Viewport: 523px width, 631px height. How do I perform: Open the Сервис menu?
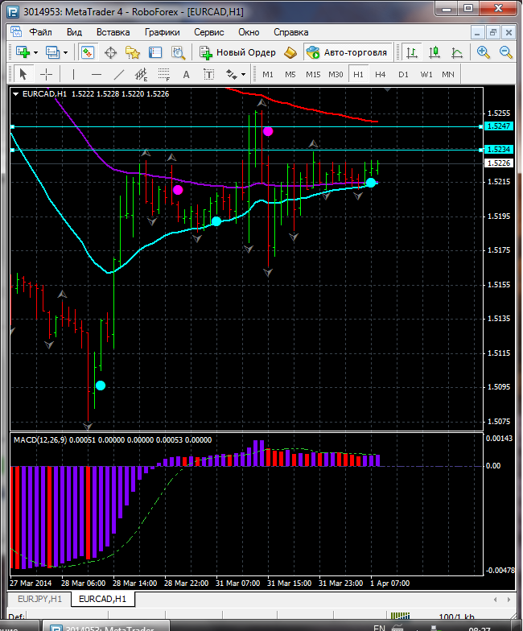209,32
